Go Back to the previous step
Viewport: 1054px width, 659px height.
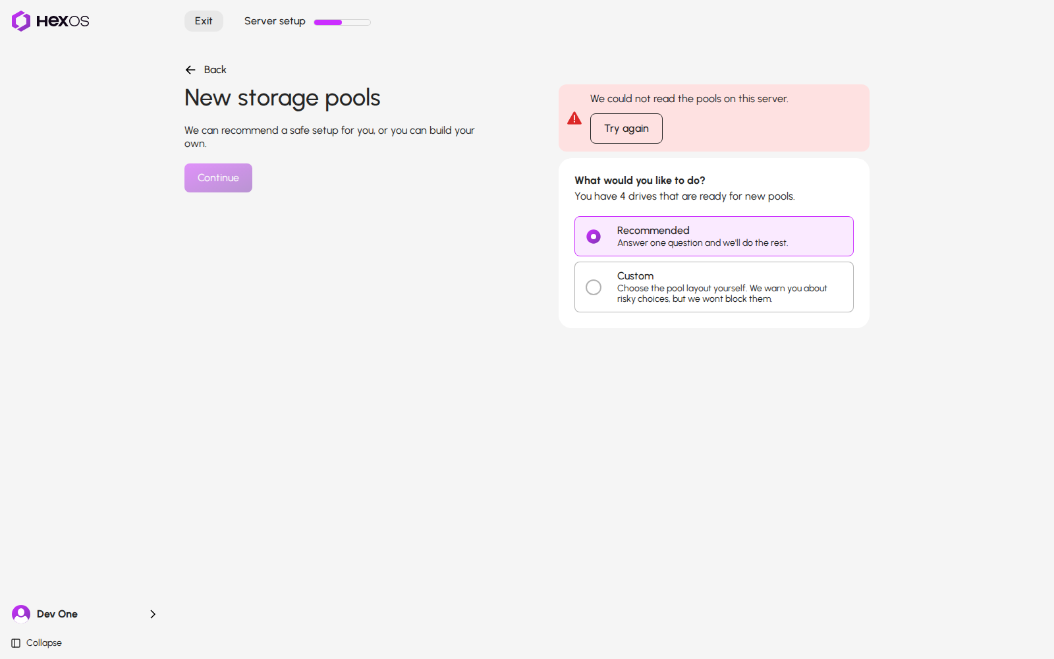point(206,70)
